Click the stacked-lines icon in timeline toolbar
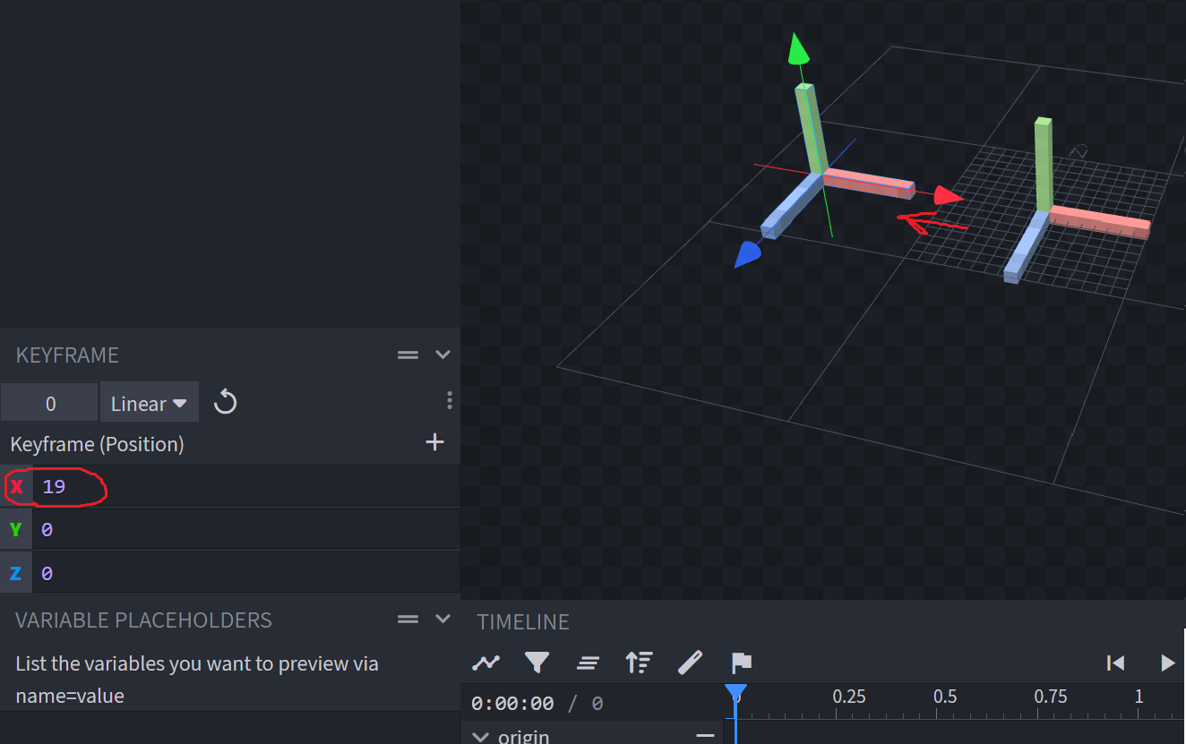 [x=588, y=663]
